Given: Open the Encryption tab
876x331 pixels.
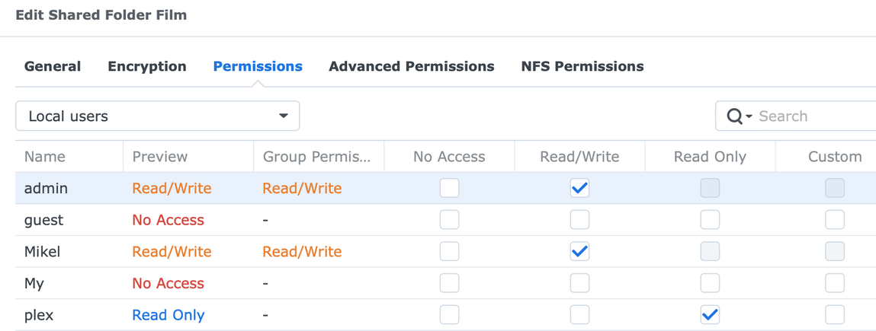Looking at the screenshot, I should point(147,67).
